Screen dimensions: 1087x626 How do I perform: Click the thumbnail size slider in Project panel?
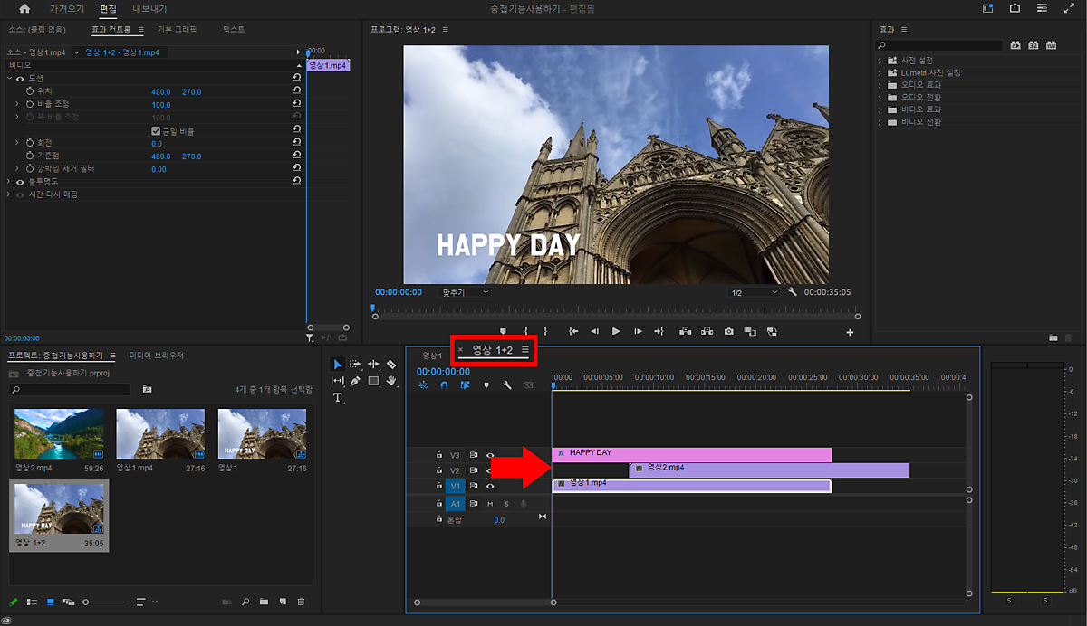87,602
